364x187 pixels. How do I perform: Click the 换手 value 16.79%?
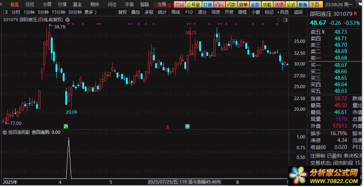pyautogui.click(x=338, y=133)
